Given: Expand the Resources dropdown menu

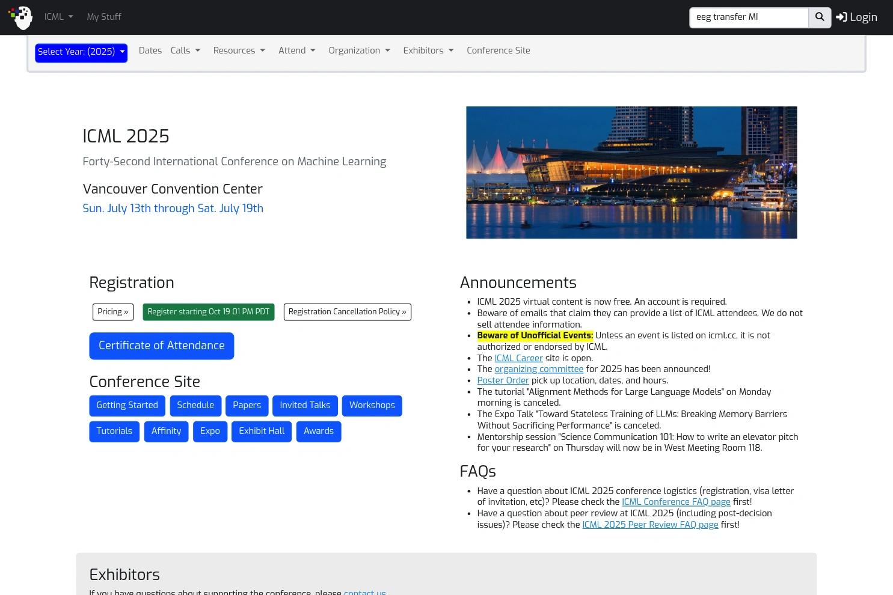Looking at the screenshot, I should click(x=239, y=51).
